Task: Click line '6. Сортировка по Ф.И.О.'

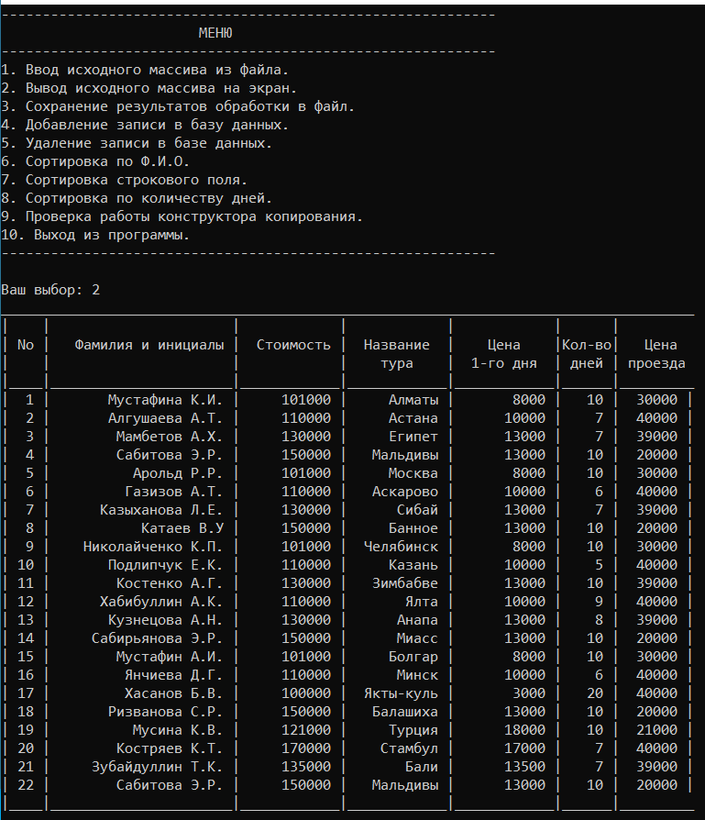Action: 95,161
